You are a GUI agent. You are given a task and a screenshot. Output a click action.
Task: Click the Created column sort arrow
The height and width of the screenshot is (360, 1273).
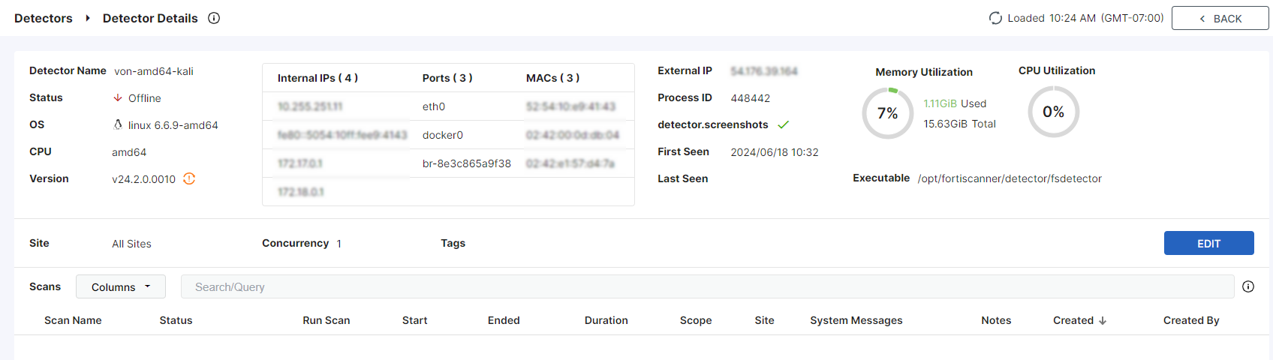tap(1103, 320)
